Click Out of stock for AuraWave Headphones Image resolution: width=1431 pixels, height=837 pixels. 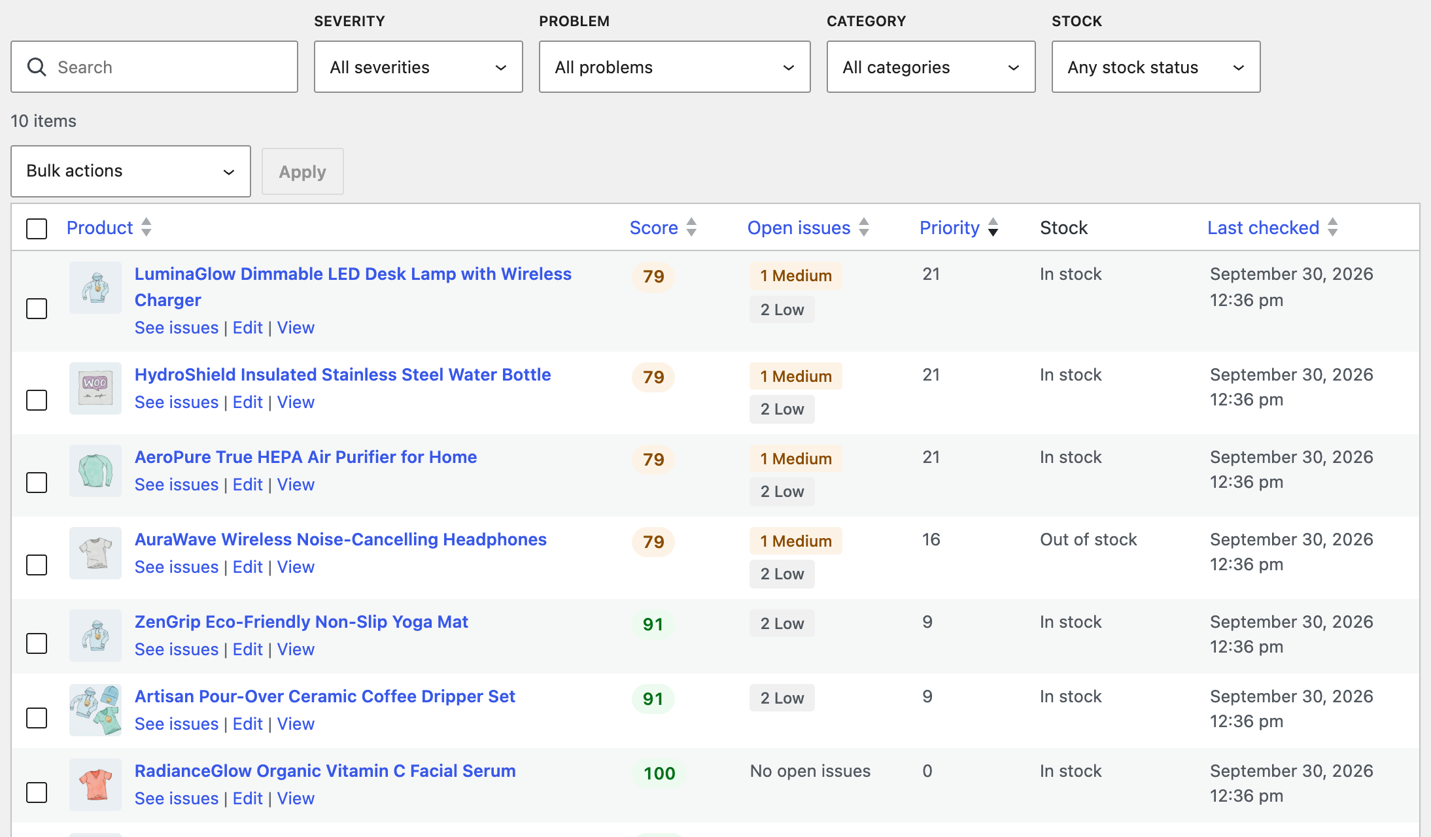1088,539
